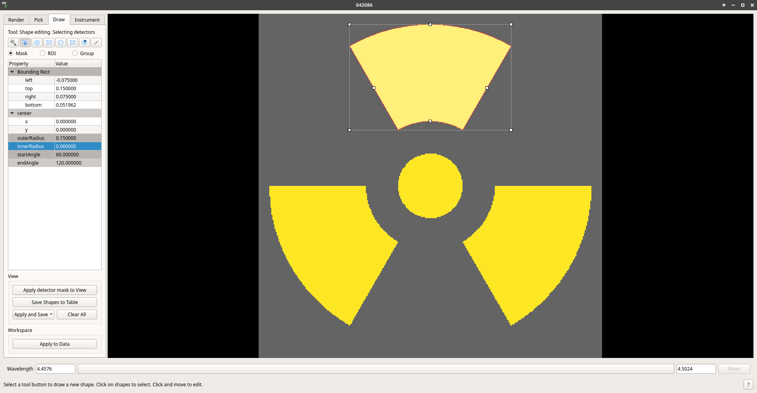
Task: Activate the shape edit/select arrow tool
Action: pos(25,43)
